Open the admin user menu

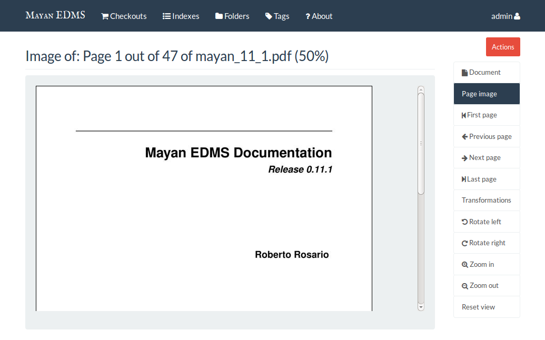click(x=505, y=16)
